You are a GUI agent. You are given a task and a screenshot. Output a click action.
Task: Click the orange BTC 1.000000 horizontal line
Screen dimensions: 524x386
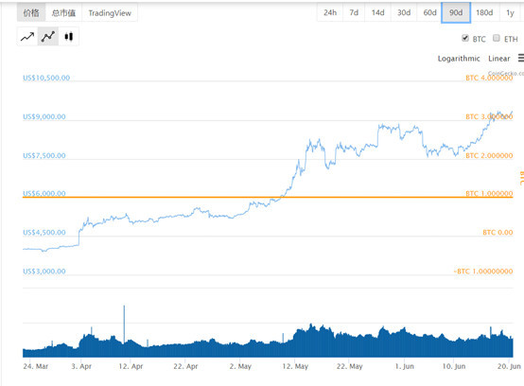[x=268, y=197]
